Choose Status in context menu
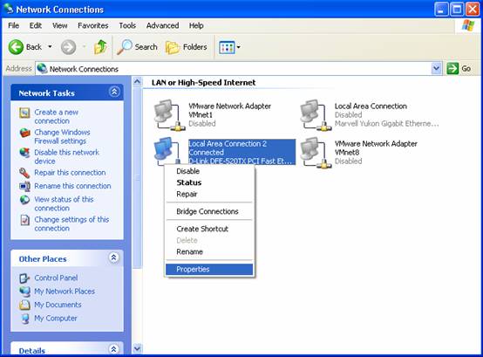 (209, 182)
